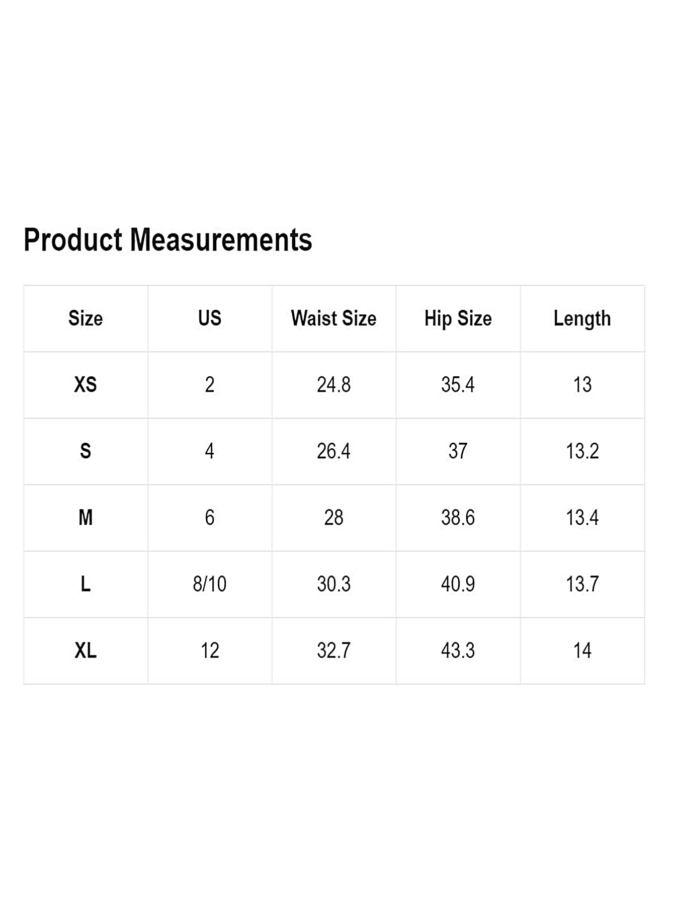Click the 38.6 hip size cell
This screenshot has width=674, height=898.
point(458,518)
